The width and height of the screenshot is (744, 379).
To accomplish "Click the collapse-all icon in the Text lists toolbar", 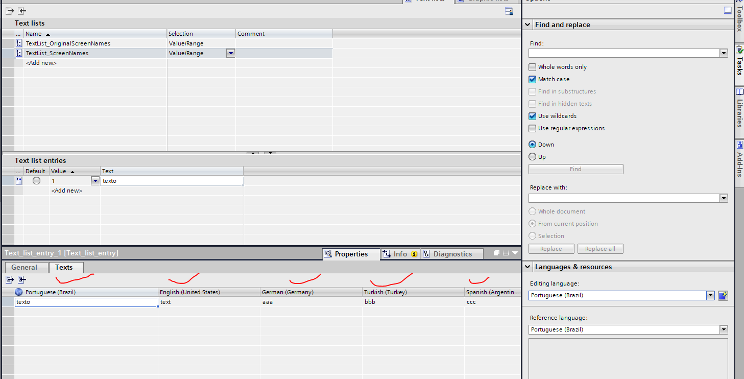I will pos(22,11).
